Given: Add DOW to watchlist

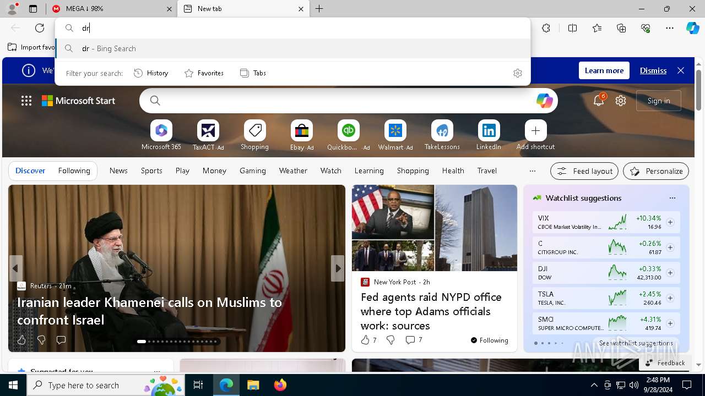Looking at the screenshot, I should tap(670, 273).
